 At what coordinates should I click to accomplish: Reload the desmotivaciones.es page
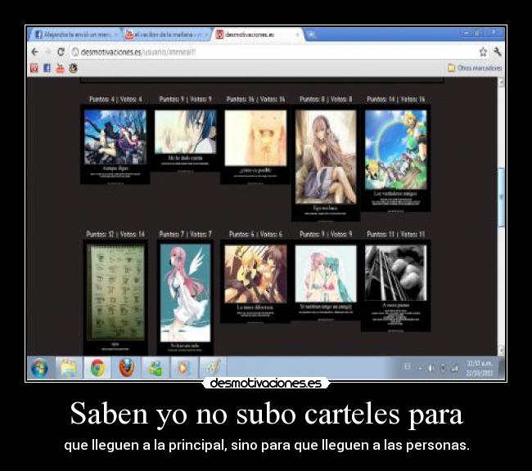[x=61, y=52]
